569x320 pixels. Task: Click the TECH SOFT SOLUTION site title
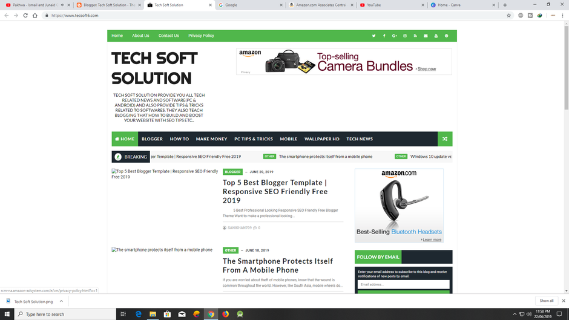pos(154,68)
